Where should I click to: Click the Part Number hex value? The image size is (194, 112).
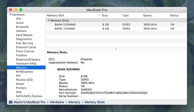(x=114, y=93)
